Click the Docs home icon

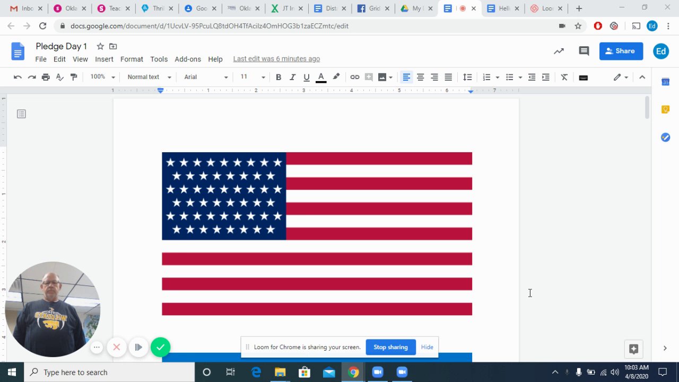[x=18, y=51]
